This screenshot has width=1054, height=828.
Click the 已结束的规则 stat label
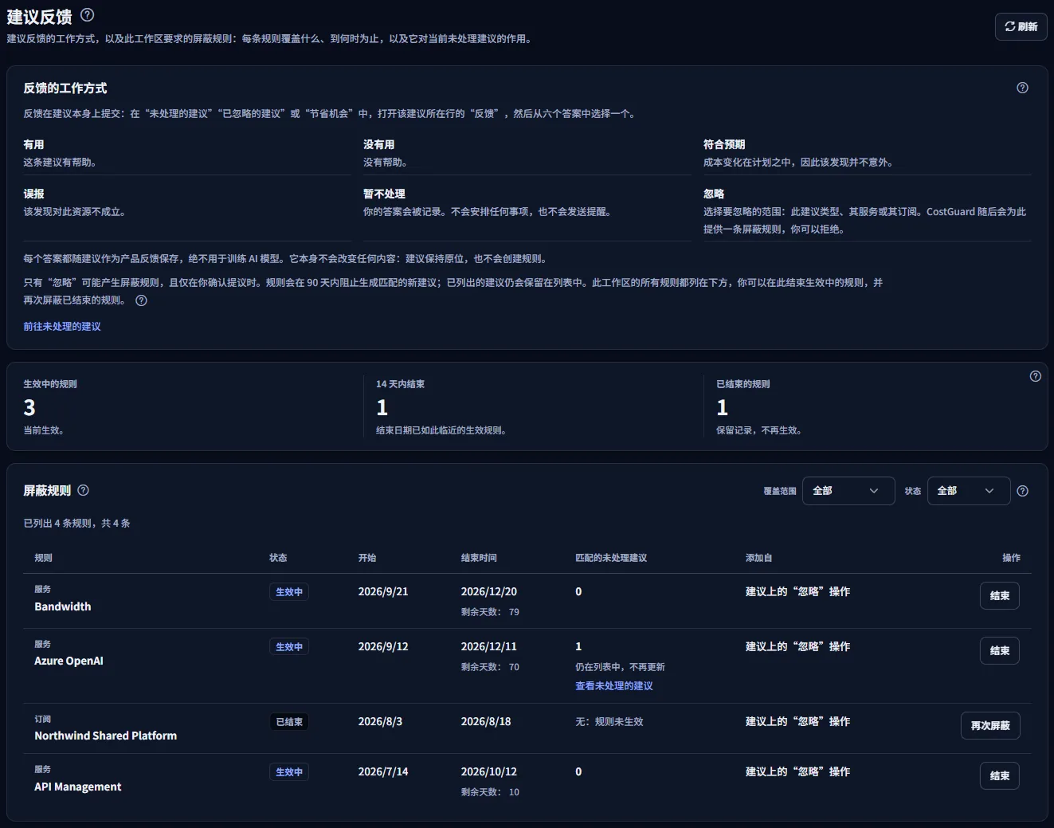(x=743, y=384)
